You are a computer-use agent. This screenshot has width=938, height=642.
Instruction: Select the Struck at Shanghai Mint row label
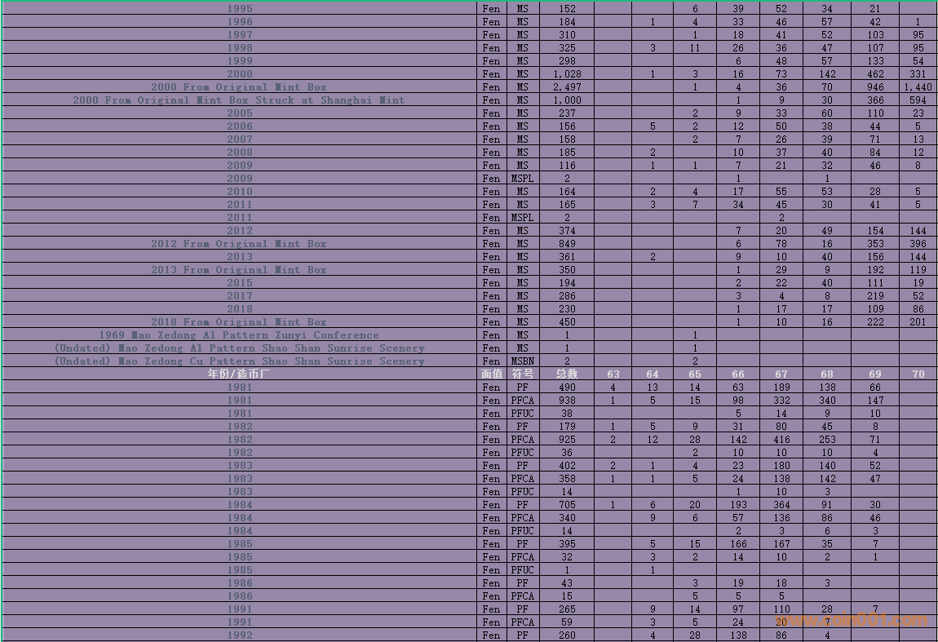point(239,100)
